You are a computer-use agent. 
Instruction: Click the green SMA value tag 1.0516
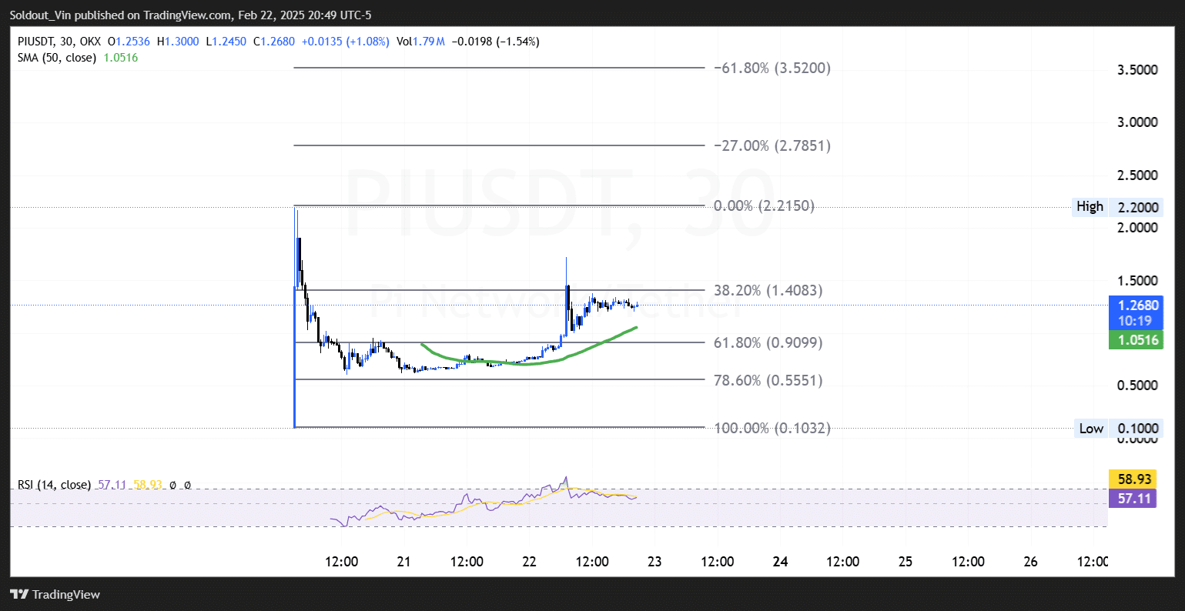(1136, 340)
